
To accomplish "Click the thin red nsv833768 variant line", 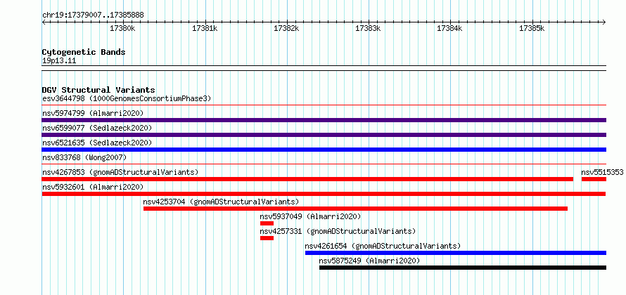I will point(324,164).
